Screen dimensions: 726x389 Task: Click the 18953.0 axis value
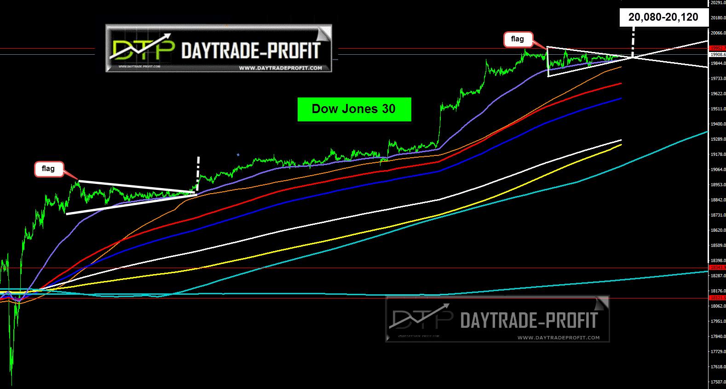(718, 185)
